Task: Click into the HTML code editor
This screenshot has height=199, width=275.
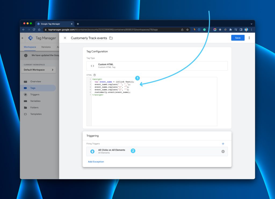Action: [x=152, y=102]
